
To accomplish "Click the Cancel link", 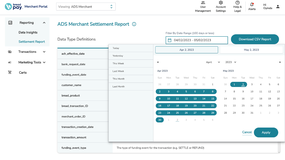I will tap(247, 132).
